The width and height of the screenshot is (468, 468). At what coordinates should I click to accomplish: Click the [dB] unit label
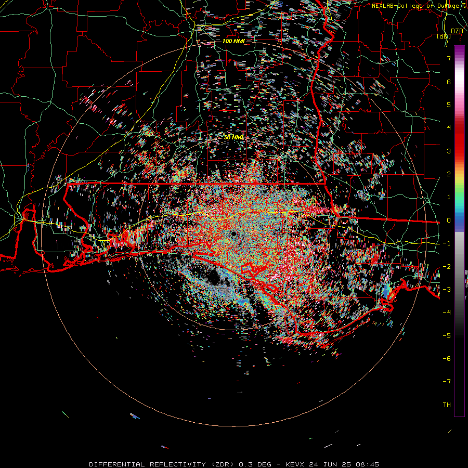pyautogui.click(x=444, y=36)
